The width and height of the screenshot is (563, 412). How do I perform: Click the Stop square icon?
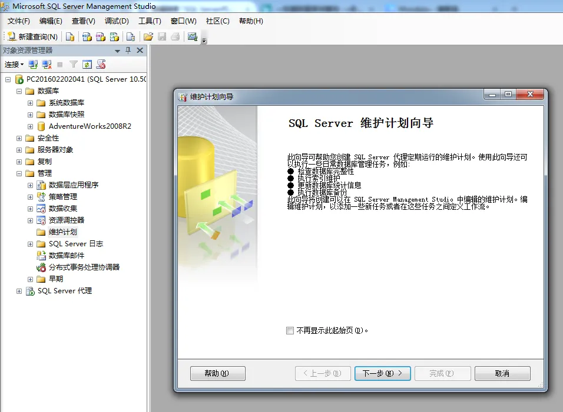pyautogui.click(x=60, y=65)
